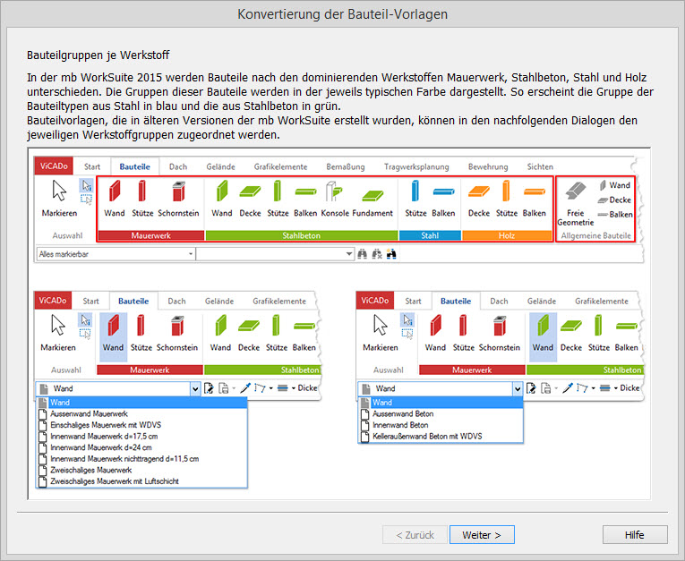This screenshot has width=685, height=561.
Task: Click the first binoculars search icon
Action: pos(362,253)
